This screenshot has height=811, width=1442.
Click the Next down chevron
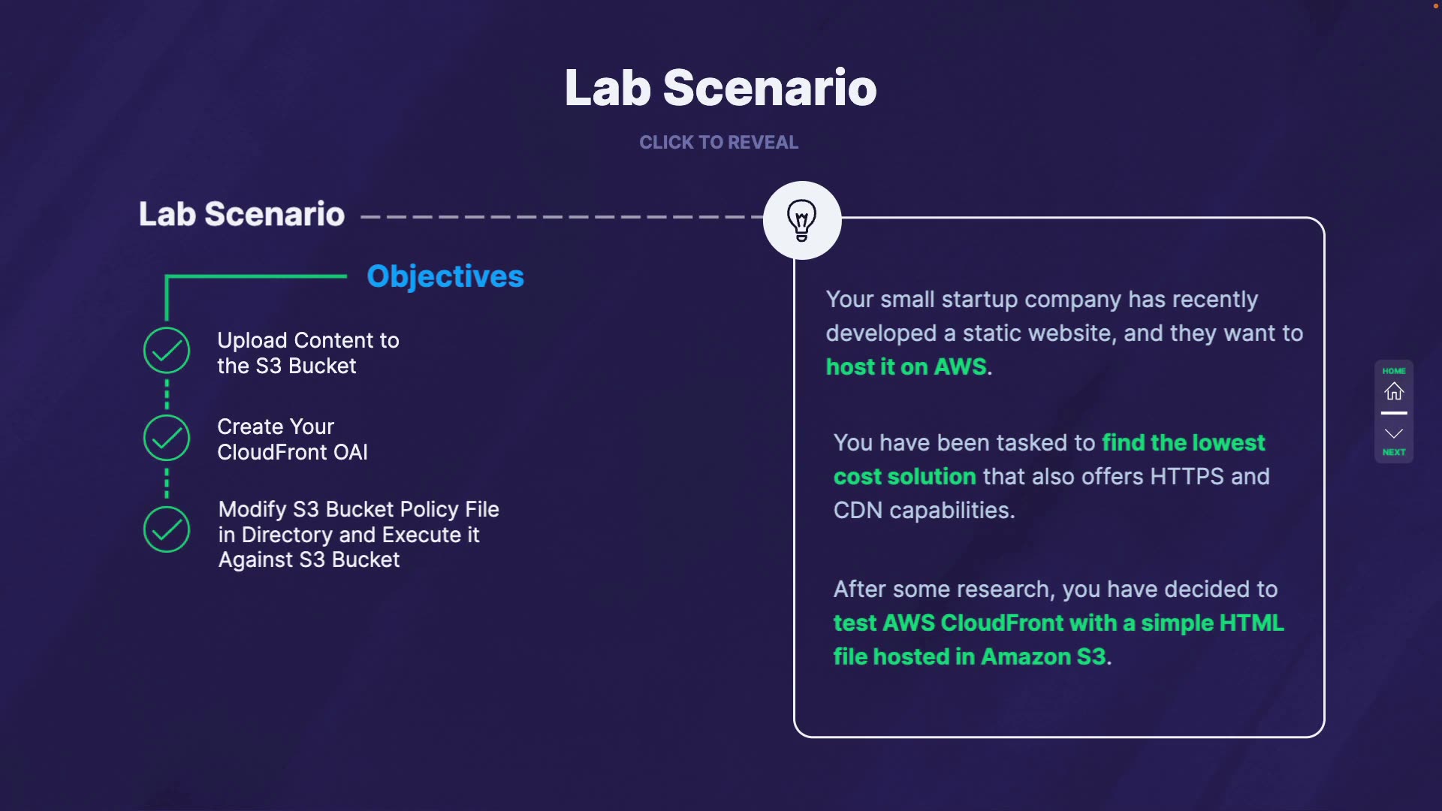(x=1394, y=433)
